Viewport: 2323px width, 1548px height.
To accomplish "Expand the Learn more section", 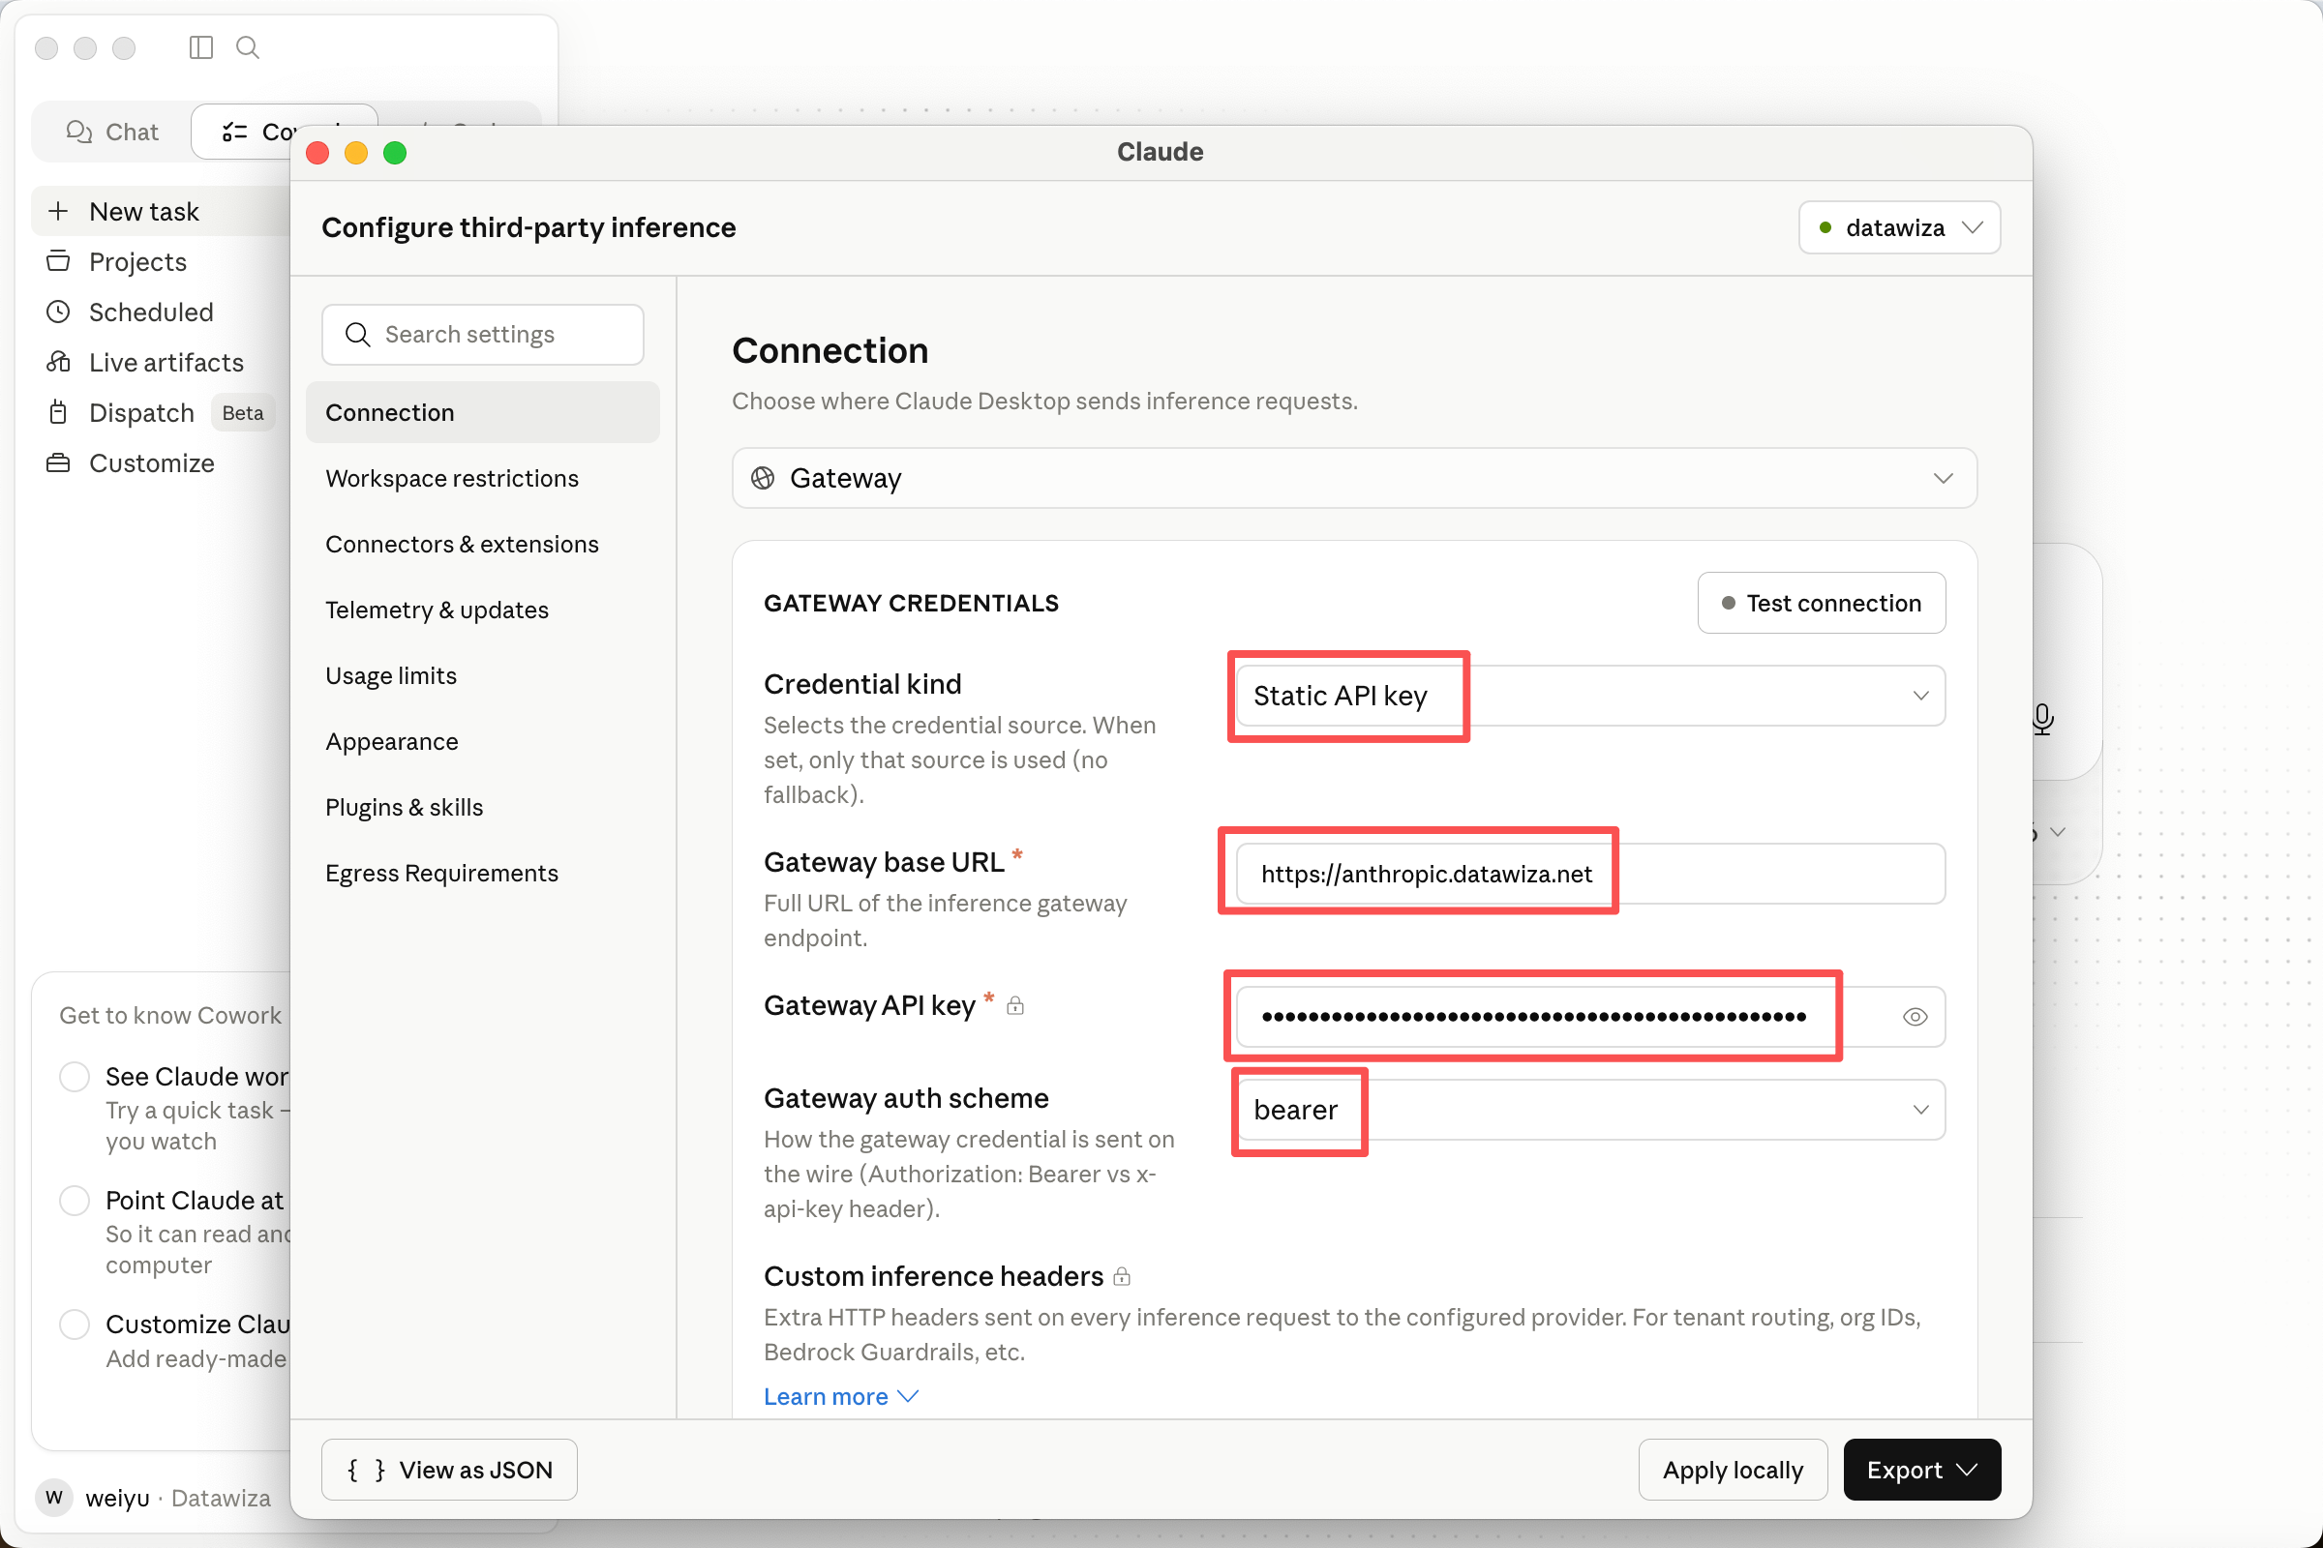I will tap(840, 1397).
